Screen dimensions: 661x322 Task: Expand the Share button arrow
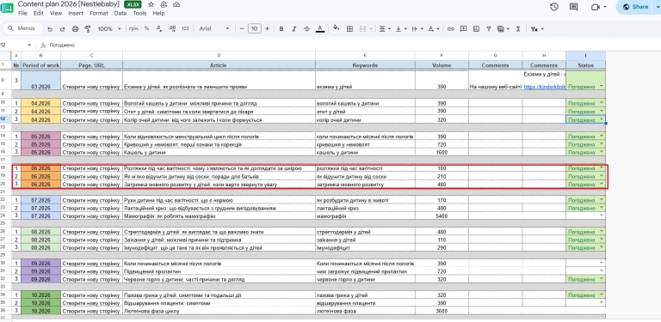tap(657, 7)
